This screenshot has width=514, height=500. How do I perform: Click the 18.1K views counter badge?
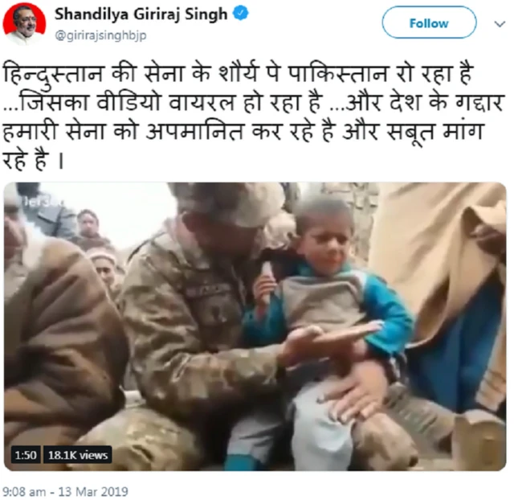tap(78, 455)
